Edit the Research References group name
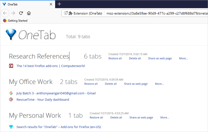 pyautogui.click(x=39, y=56)
